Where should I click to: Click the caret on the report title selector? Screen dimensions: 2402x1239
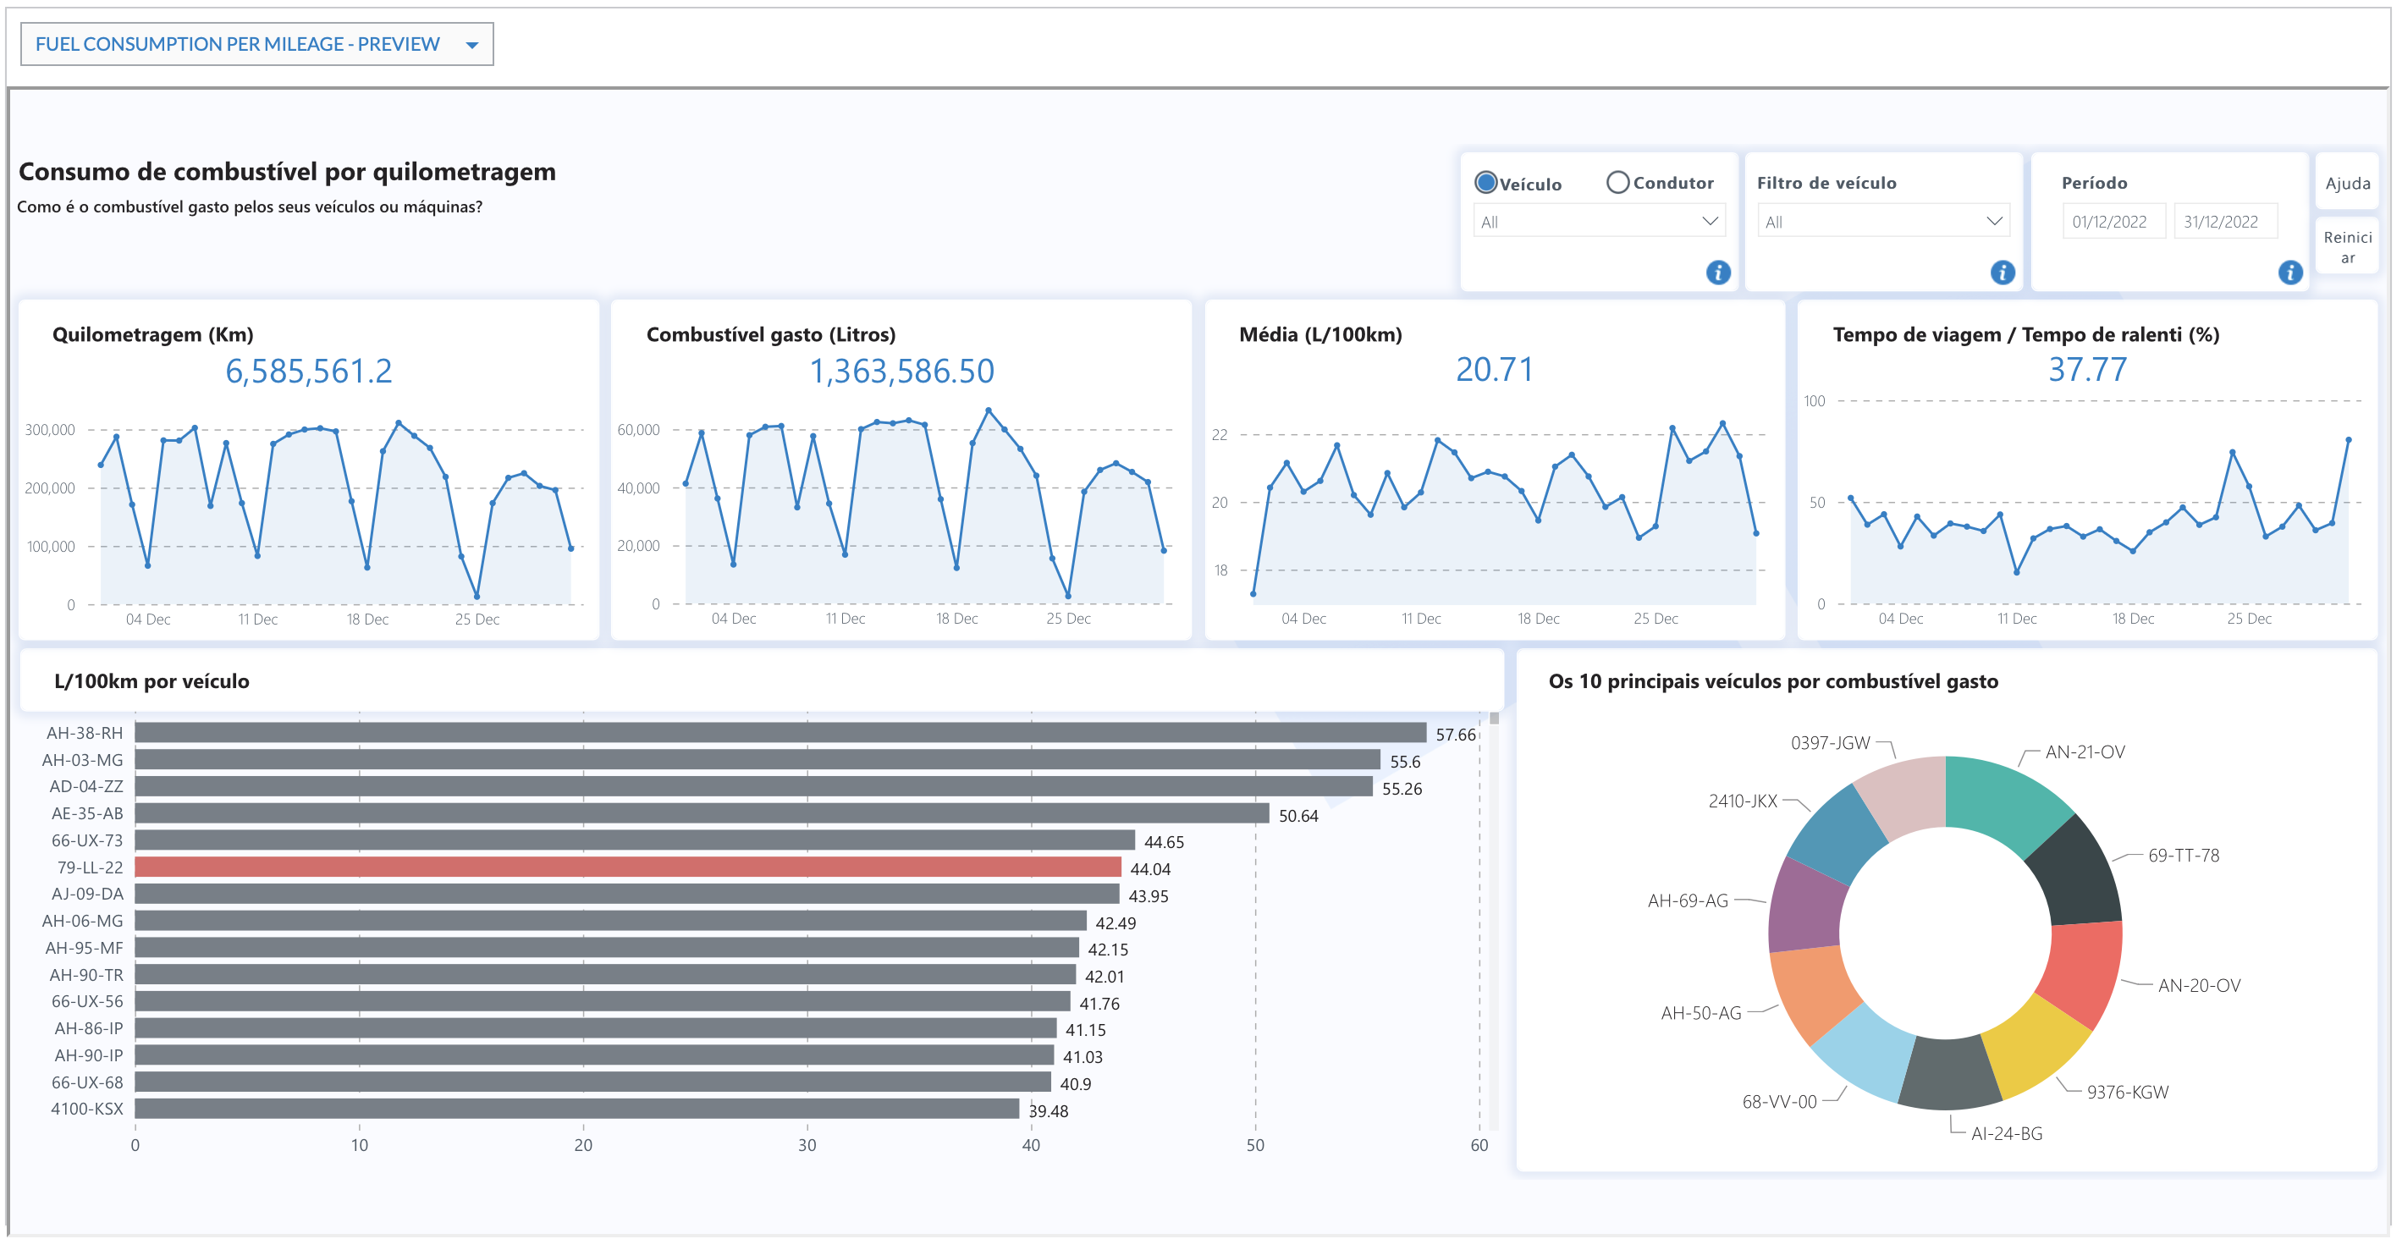tap(474, 44)
